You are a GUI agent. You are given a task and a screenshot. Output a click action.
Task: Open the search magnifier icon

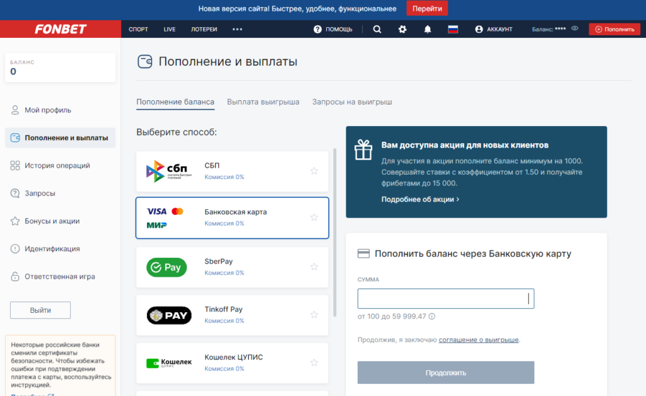coord(377,29)
